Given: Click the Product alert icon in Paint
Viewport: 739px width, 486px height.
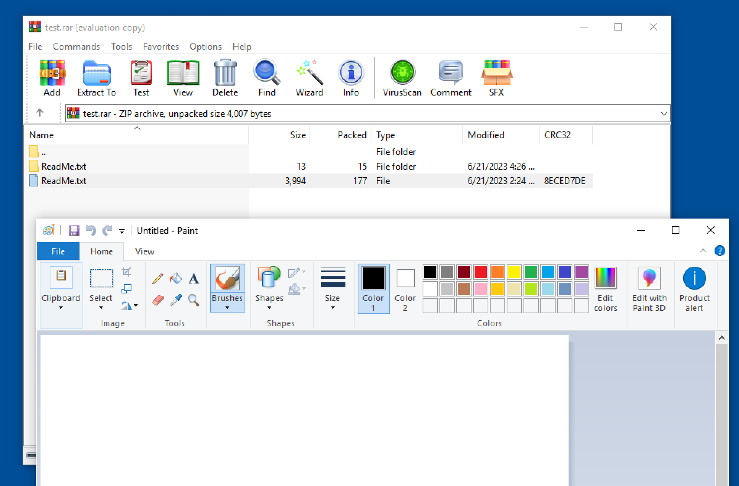Looking at the screenshot, I should click(694, 290).
